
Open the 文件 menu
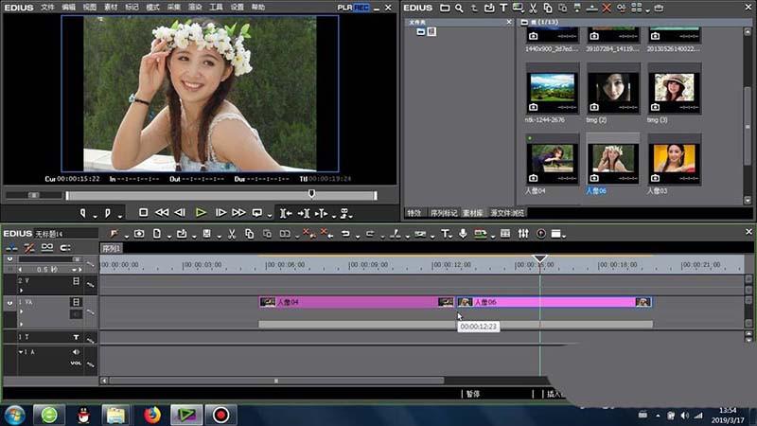coord(47,7)
